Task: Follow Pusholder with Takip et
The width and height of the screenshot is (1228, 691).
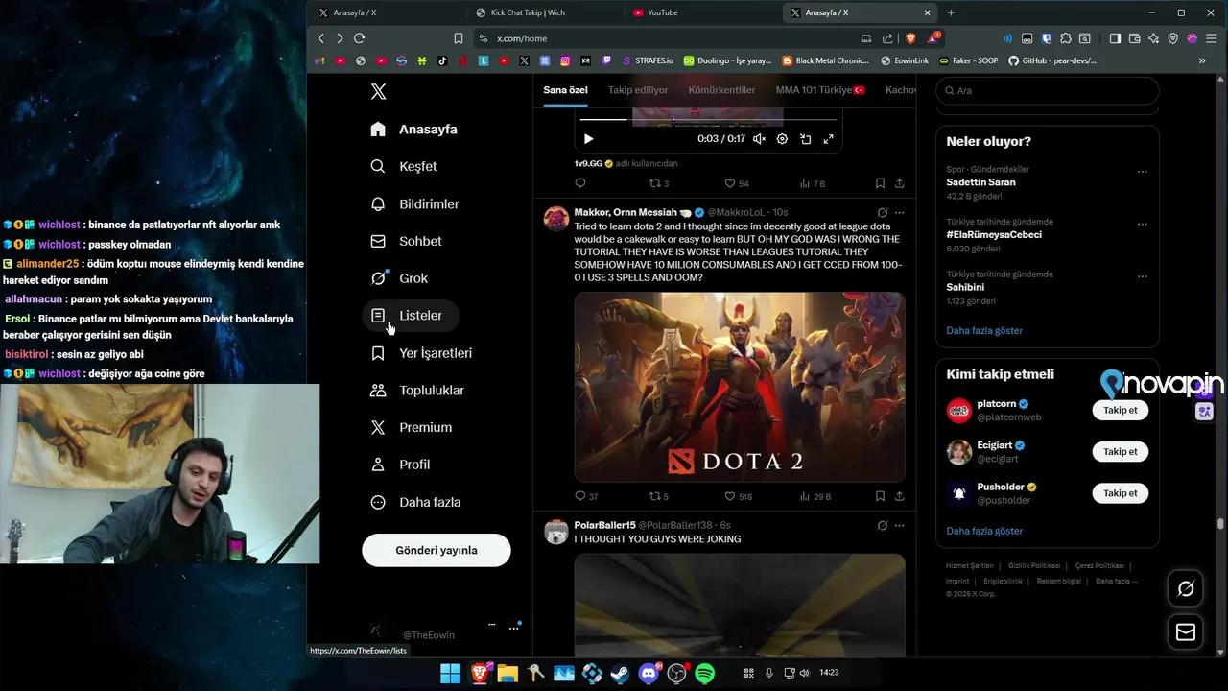Action: pos(1120,492)
